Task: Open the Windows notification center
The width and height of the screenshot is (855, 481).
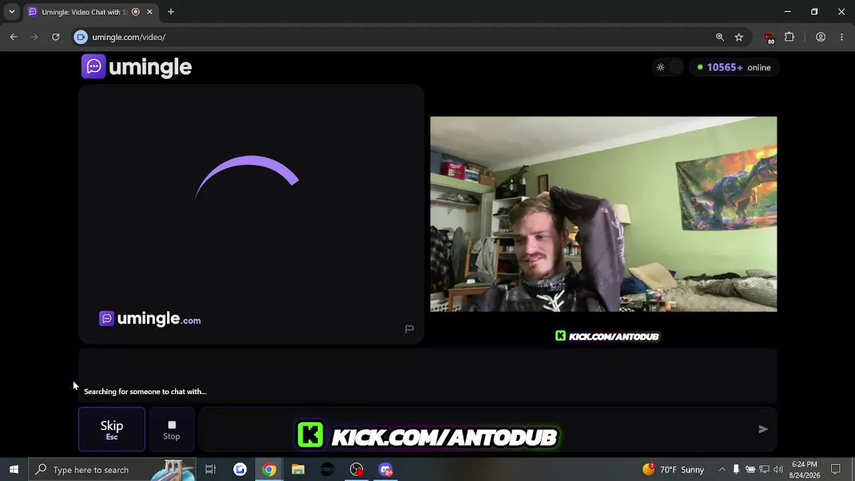Action: point(836,470)
